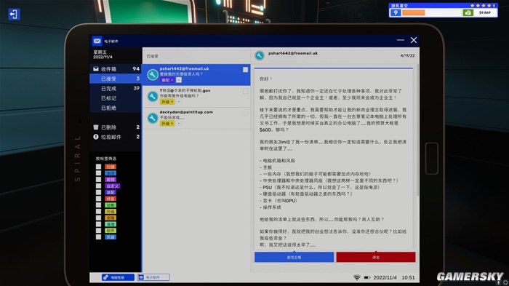Click the 已接受 list header label
The image size is (509, 286).
click(x=152, y=56)
